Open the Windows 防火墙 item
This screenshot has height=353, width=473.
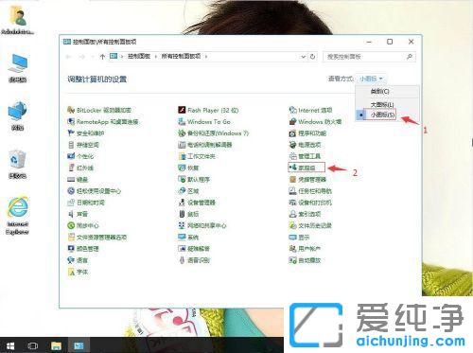tap(315, 122)
